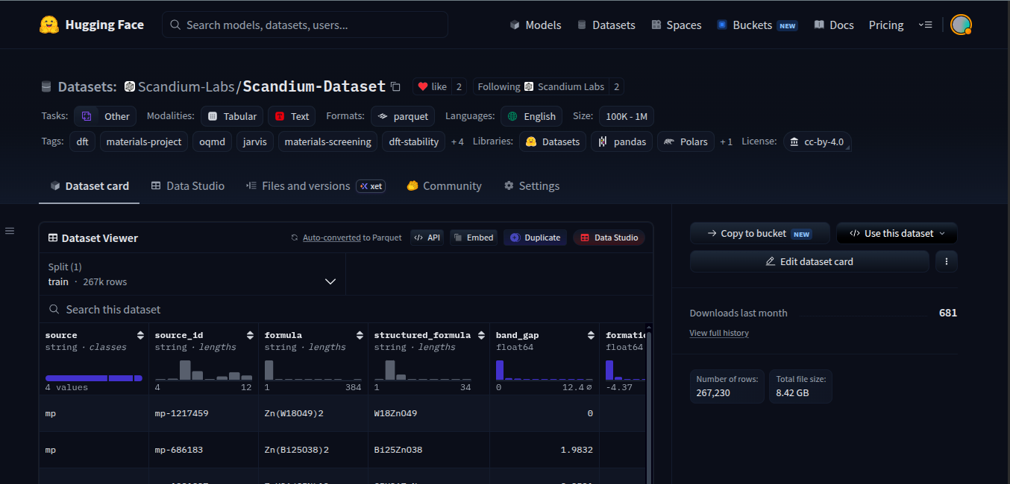1010x484 pixels.
Task: Click the band_gap value 1.9832
Action: click(545, 450)
